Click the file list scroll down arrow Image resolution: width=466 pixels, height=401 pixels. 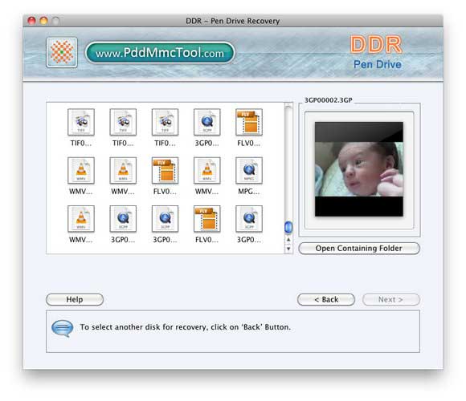[x=288, y=249]
